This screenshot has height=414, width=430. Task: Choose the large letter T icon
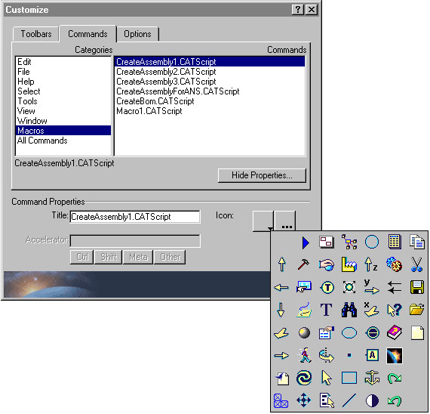327,310
